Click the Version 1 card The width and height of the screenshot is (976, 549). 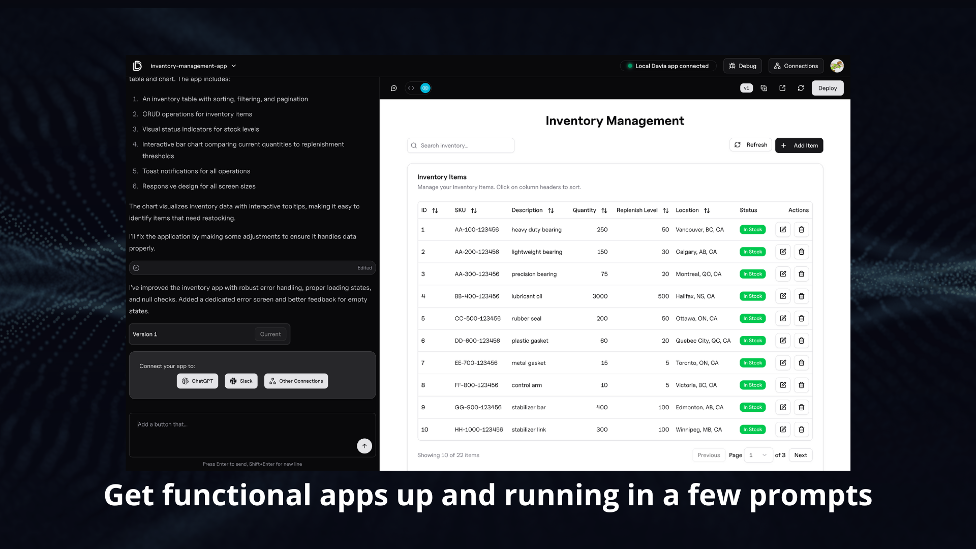pos(209,334)
